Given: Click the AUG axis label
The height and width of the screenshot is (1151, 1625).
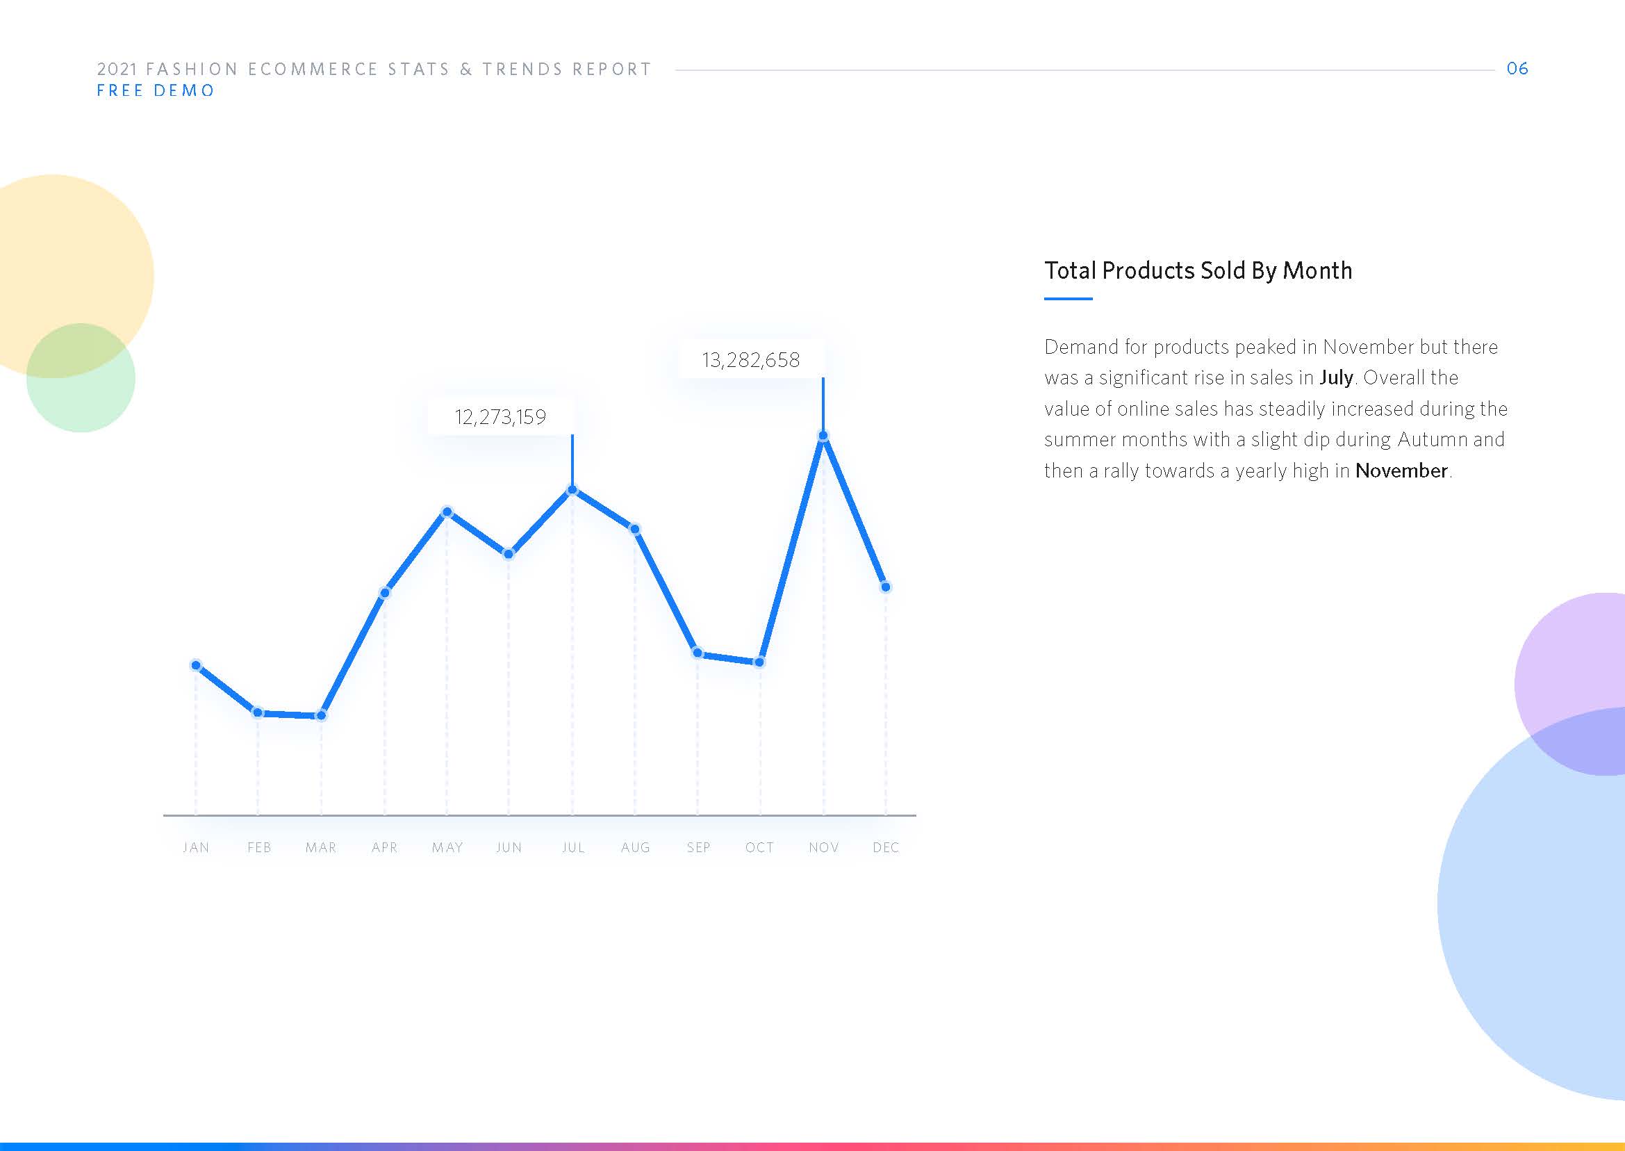Looking at the screenshot, I should tap(636, 848).
